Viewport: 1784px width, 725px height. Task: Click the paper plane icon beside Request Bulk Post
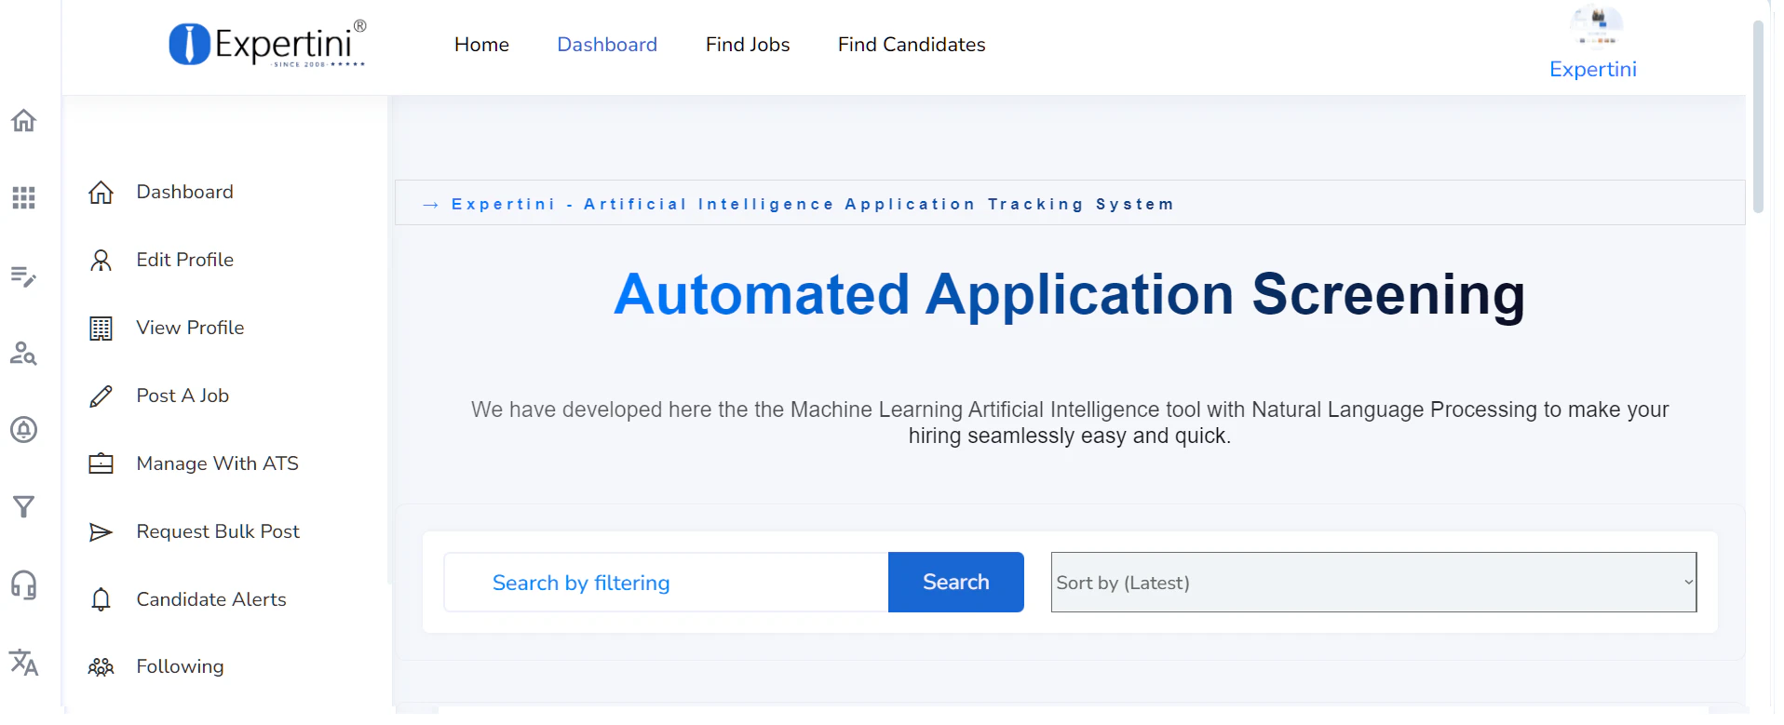click(101, 531)
